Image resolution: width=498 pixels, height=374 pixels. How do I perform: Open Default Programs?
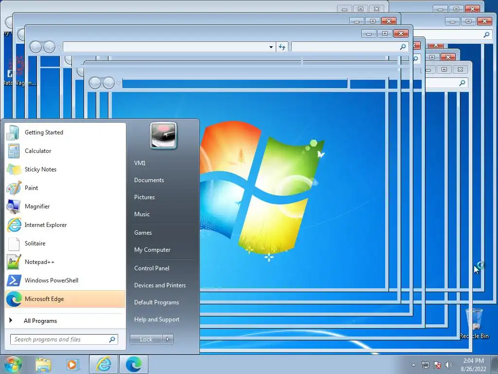pos(157,302)
